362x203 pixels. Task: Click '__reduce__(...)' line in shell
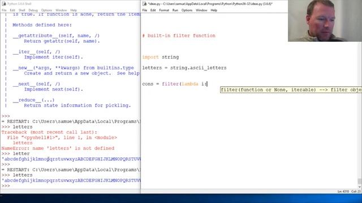[33, 100]
